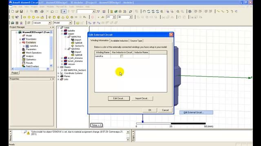Click the Maxwell design icon in bottom toolbar row
The image size is (261, 146).
pos(13,23)
